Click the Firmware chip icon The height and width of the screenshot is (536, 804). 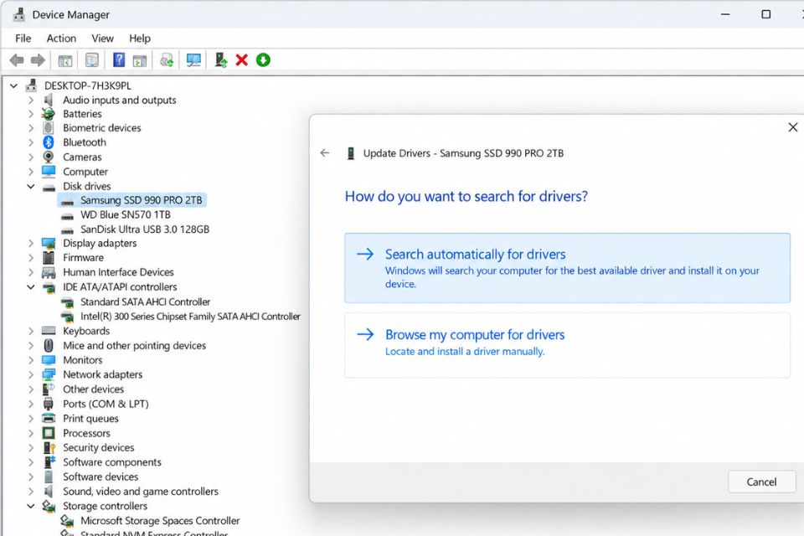pyautogui.click(x=49, y=257)
